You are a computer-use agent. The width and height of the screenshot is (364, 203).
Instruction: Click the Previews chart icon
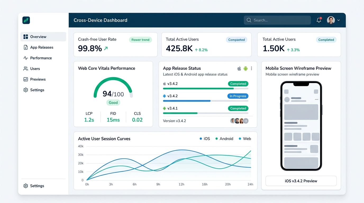[x=26, y=79]
